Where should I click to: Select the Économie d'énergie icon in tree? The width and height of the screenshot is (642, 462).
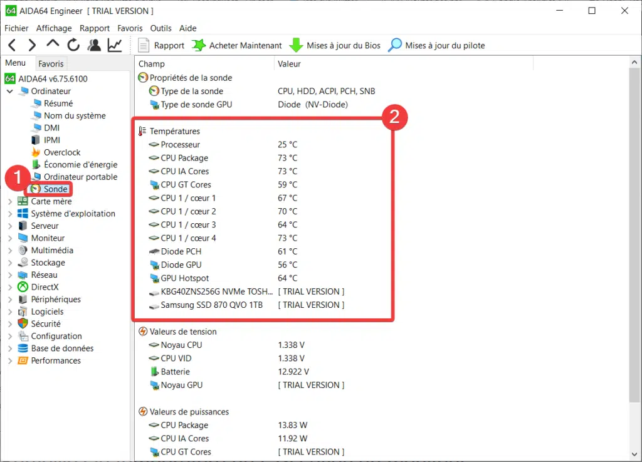pos(36,164)
